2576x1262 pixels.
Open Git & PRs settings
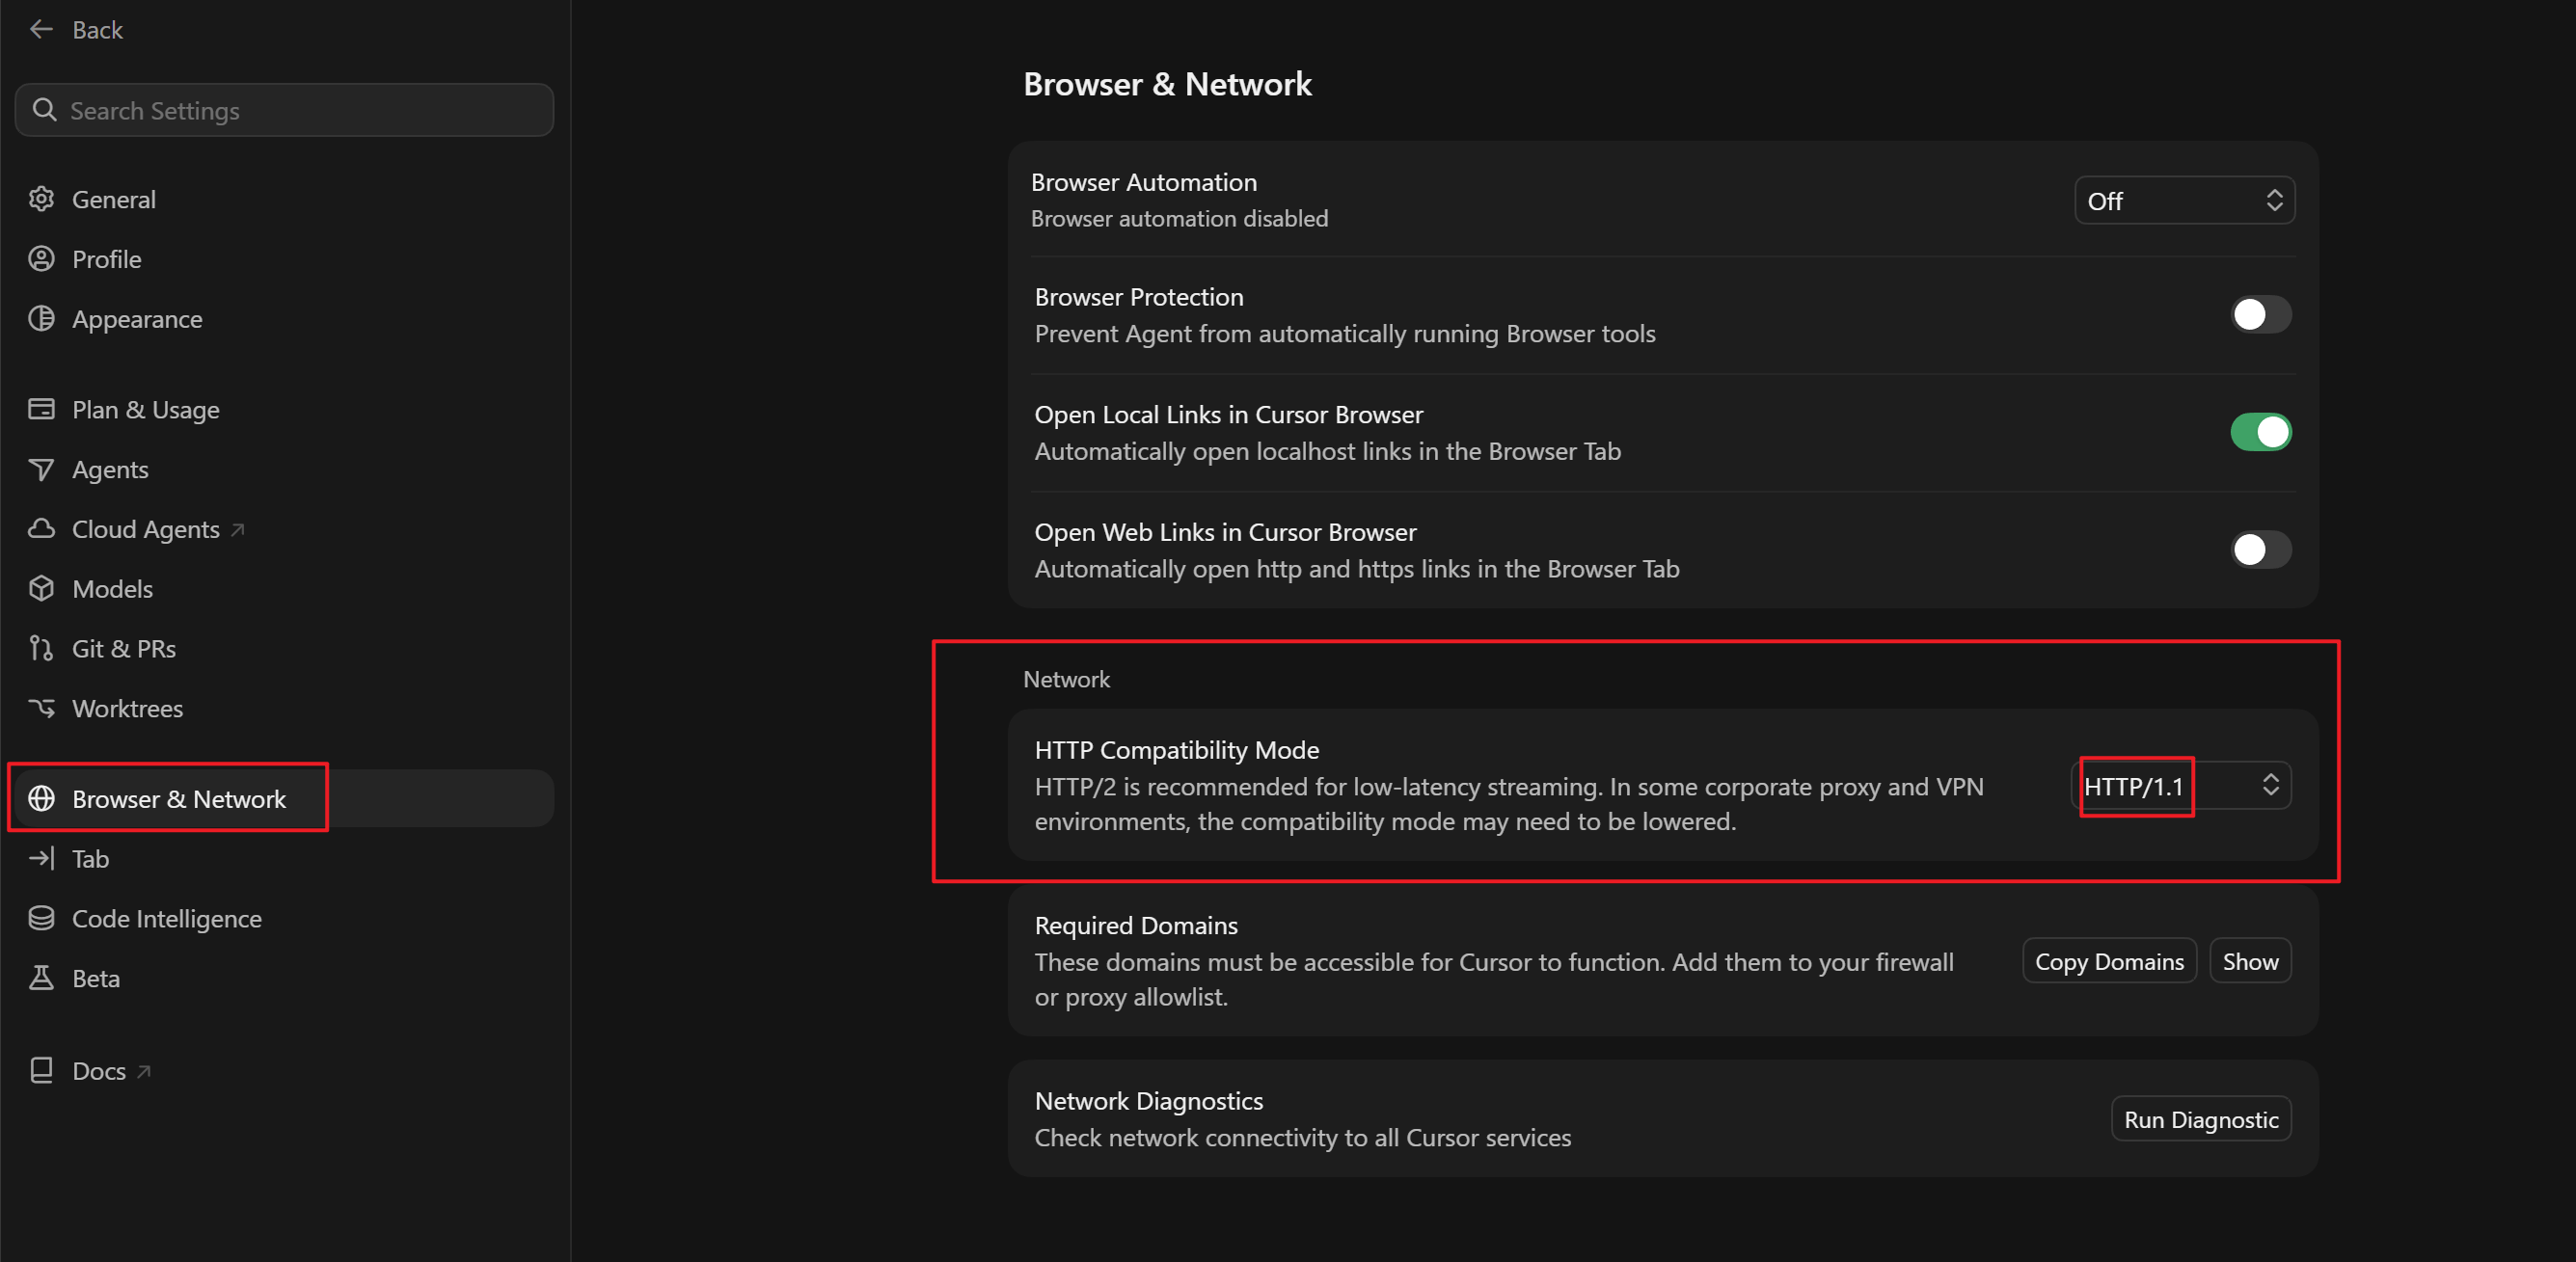point(284,649)
